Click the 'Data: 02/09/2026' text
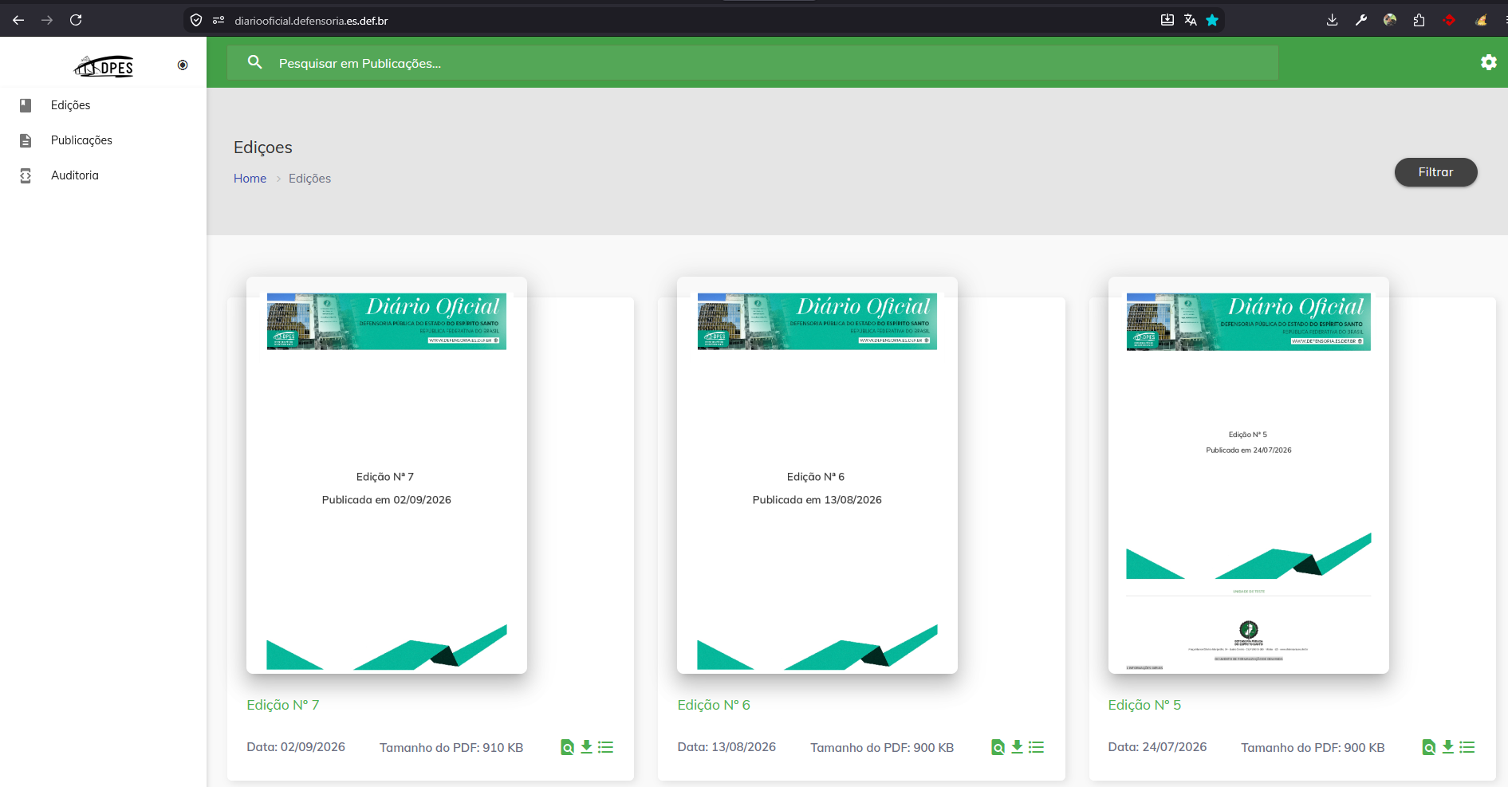The image size is (1508, 787). [x=296, y=747]
